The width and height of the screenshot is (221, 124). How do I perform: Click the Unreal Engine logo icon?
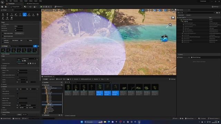click(2, 2)
